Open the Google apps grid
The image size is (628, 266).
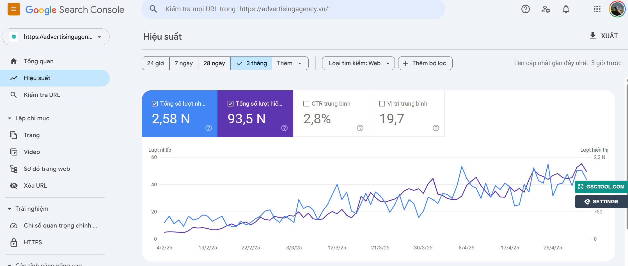click(597, 9)
